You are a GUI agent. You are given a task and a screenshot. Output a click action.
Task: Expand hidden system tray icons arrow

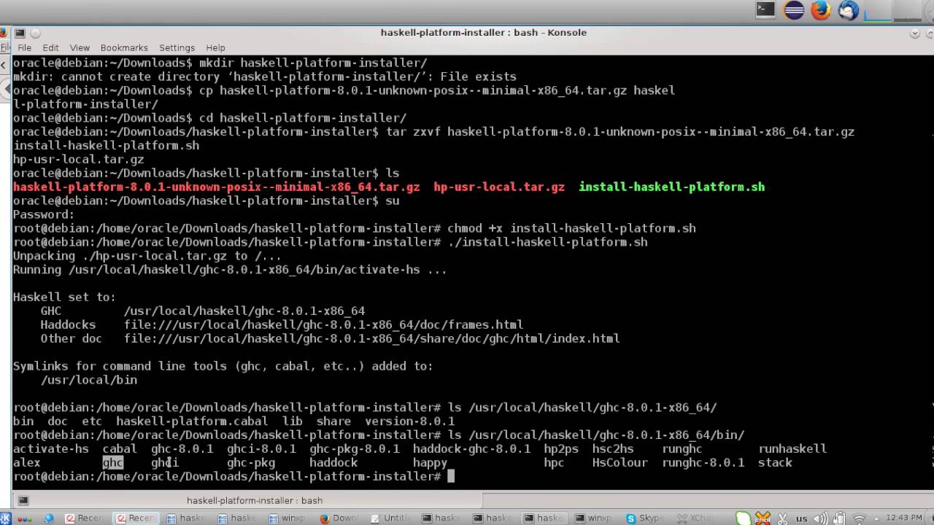875,518
